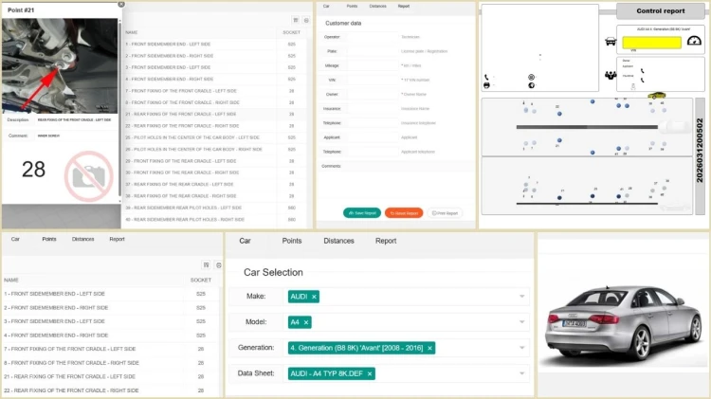Click the yellow VIN box in Control report
The width and height of the screenshot is (711, 399).
(x=651, y=43)
